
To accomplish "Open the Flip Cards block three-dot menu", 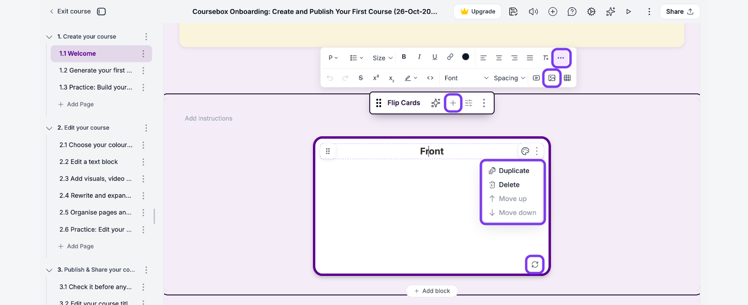I will point(484,103).
